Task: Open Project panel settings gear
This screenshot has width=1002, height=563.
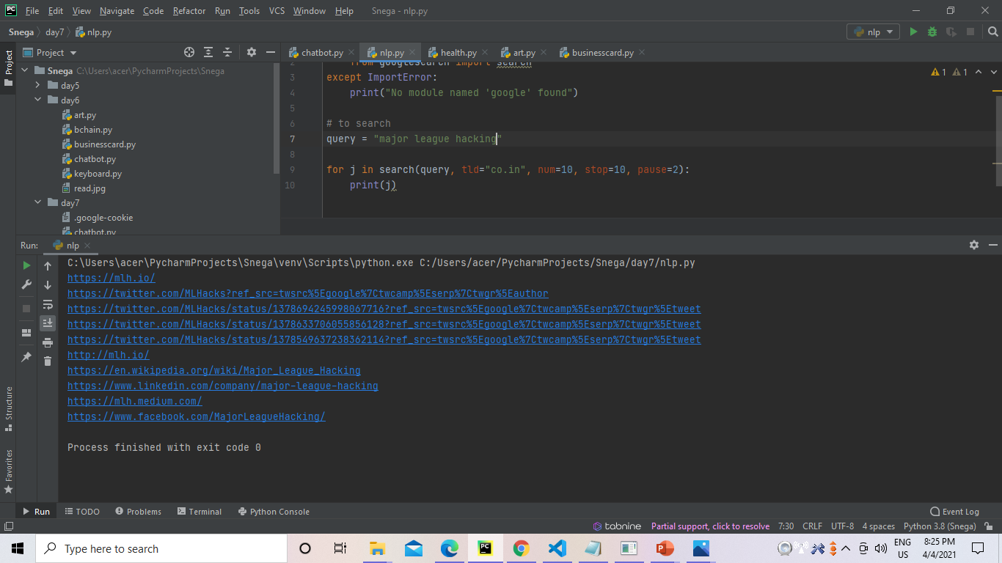Action: pyautogui.click(x=252, y=52)
